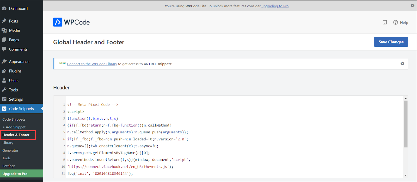Click the Appearance paintbrush icon
This screenshot has width=417, height=182.
[4, 62]
